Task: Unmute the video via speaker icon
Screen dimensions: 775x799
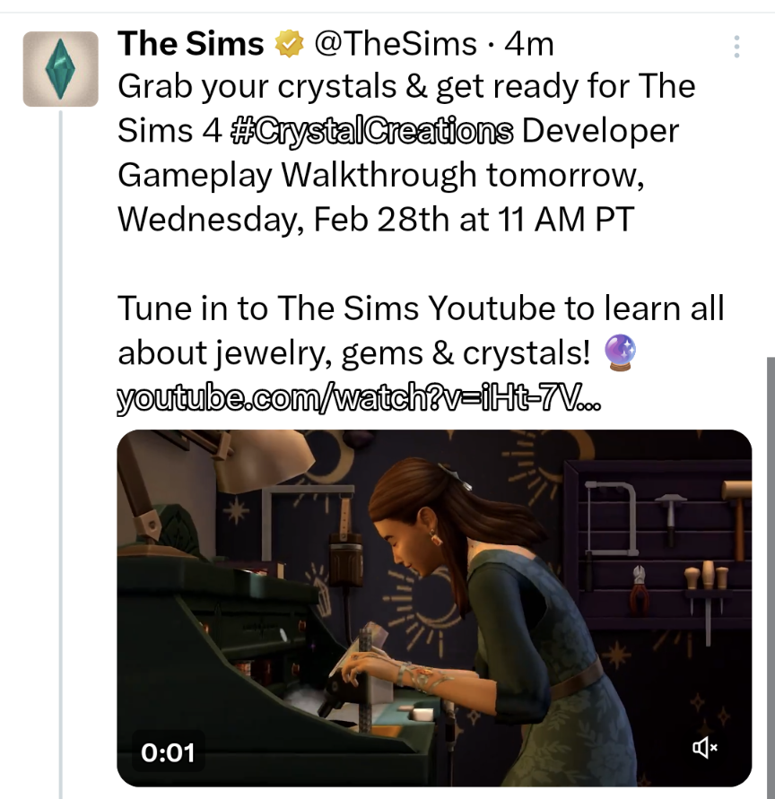Action: tap(705, 748)
